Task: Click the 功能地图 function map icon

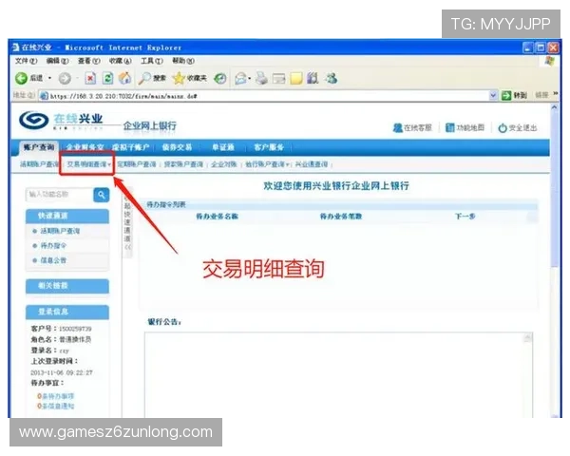Action: coord(450,127)
